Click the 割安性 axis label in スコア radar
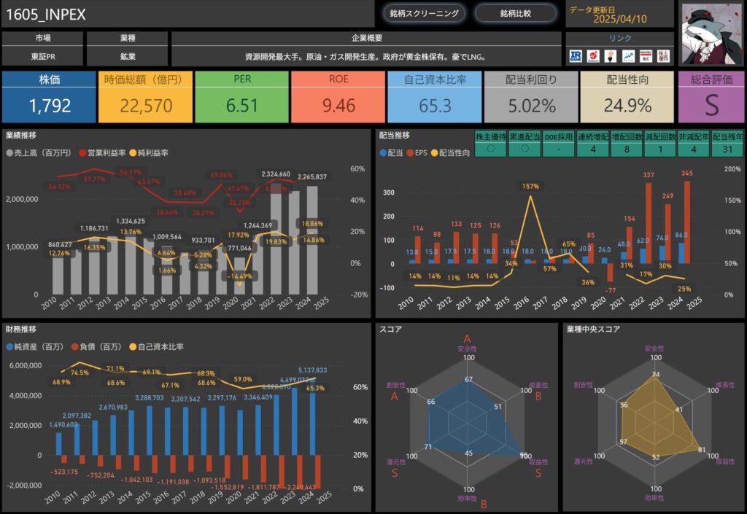 396,385
